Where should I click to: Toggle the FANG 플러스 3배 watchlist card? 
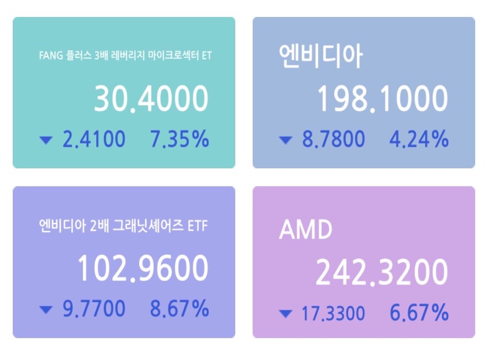(124, 91)
